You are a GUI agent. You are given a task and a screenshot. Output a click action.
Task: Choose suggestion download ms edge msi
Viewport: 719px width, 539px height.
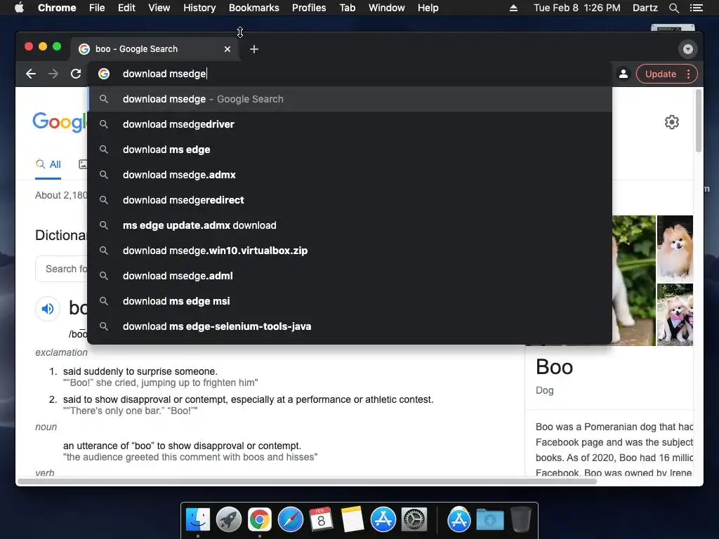350,300
